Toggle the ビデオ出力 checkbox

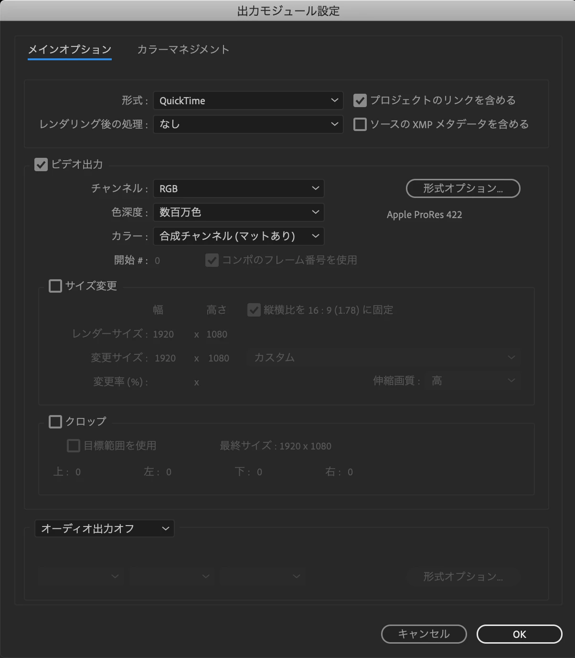[x=41, y=164]
